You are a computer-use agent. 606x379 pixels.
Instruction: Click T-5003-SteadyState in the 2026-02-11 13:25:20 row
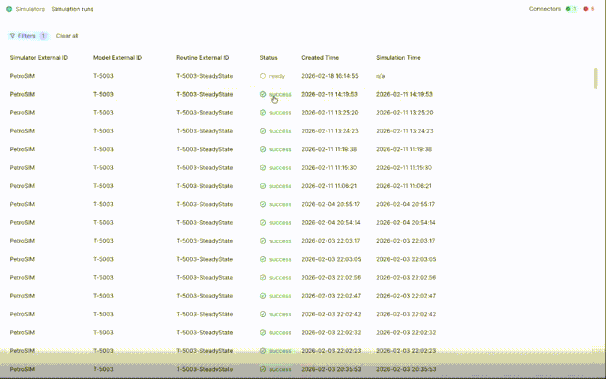[204, 113]
